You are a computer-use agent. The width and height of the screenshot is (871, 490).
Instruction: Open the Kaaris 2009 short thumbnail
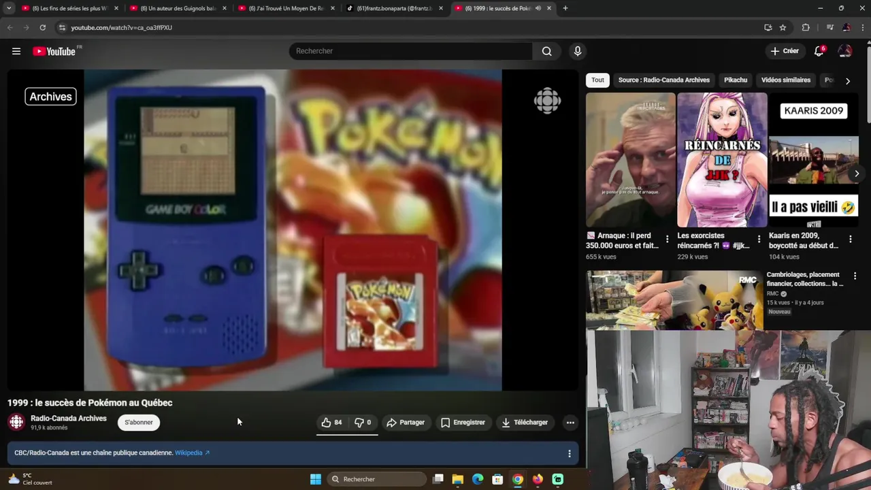coord(813,160)
